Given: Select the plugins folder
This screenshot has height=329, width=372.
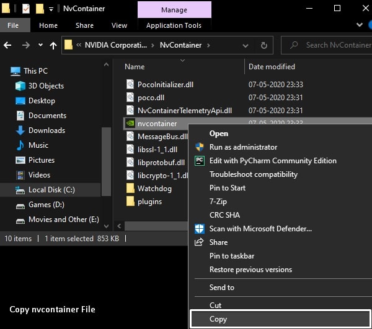Looking at the screenshot, I should click(149, 202).
